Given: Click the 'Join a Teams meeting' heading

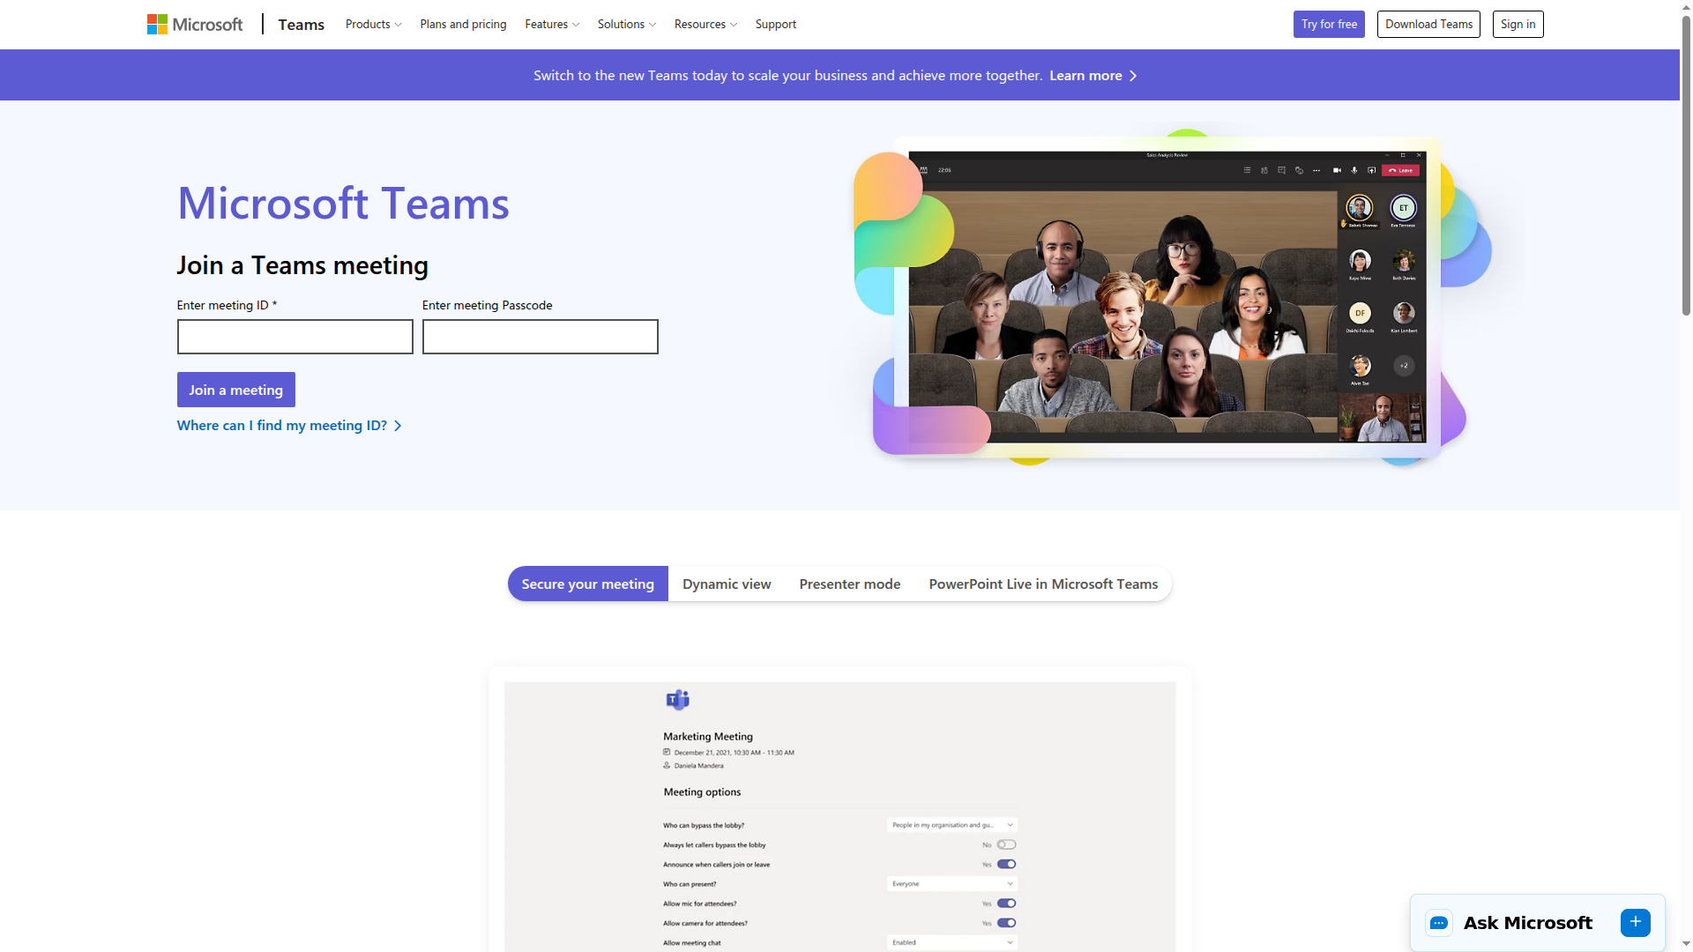Looking at the screenshot, I should (x=302, y=265).
